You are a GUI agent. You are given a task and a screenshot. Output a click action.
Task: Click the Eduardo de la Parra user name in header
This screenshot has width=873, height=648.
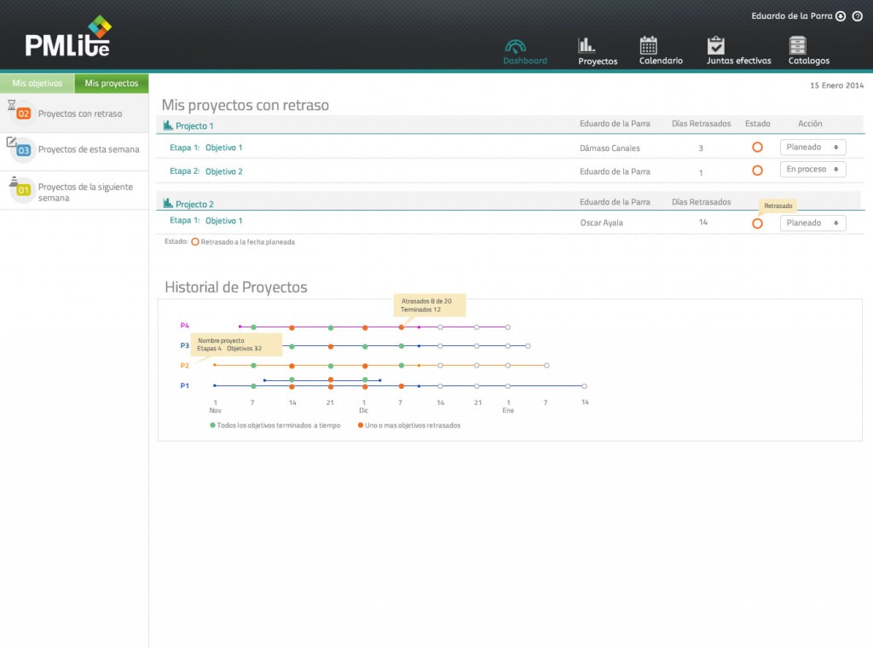tap(792, 16)
